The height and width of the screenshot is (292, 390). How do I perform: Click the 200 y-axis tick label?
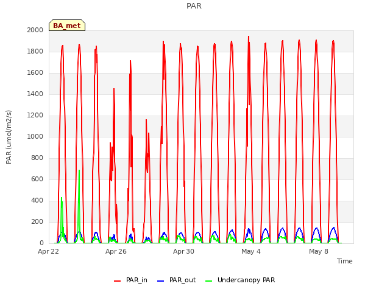[x=37, y=221]
